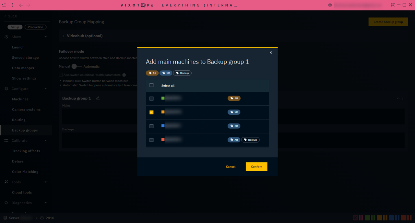Open the user account icon
Image resolution: width=415 pixels, height=223 pixels.
pyautogui.click(x=330, y=5)
